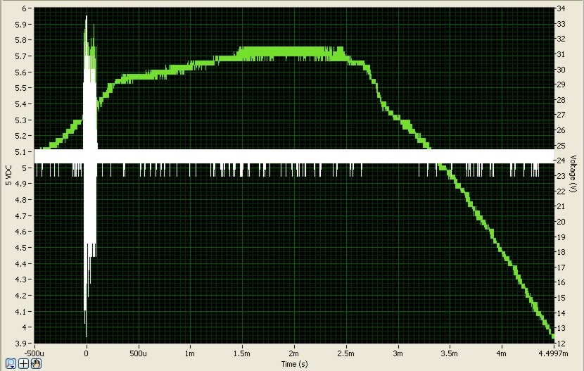Click the '3m' time axis marker
This screenshot has width=584, height=371.
[x=398, y=353]
